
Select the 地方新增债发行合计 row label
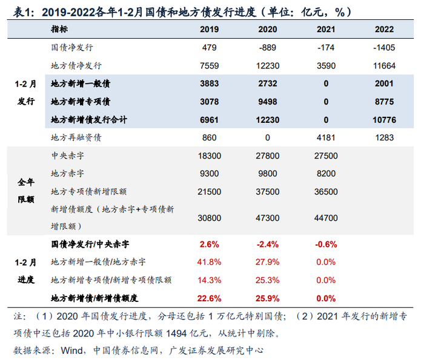[x=89, y=120]
